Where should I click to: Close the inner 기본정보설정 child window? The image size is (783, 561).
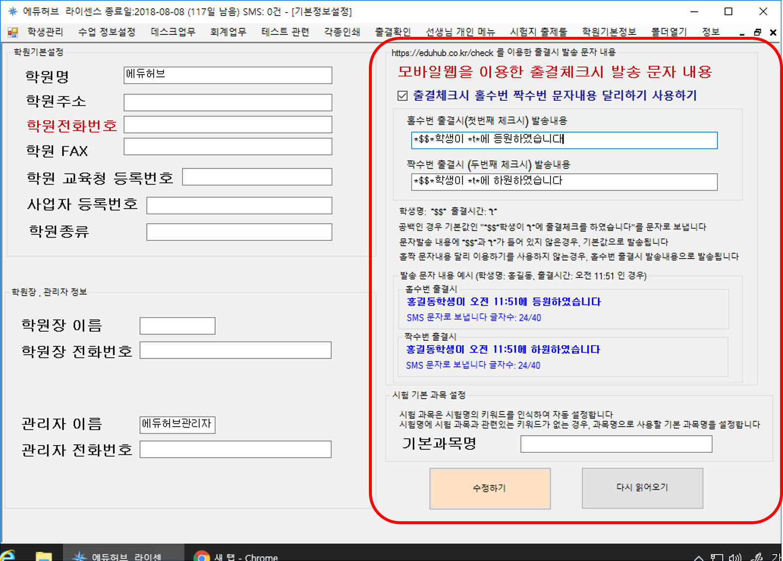[773, 32]
